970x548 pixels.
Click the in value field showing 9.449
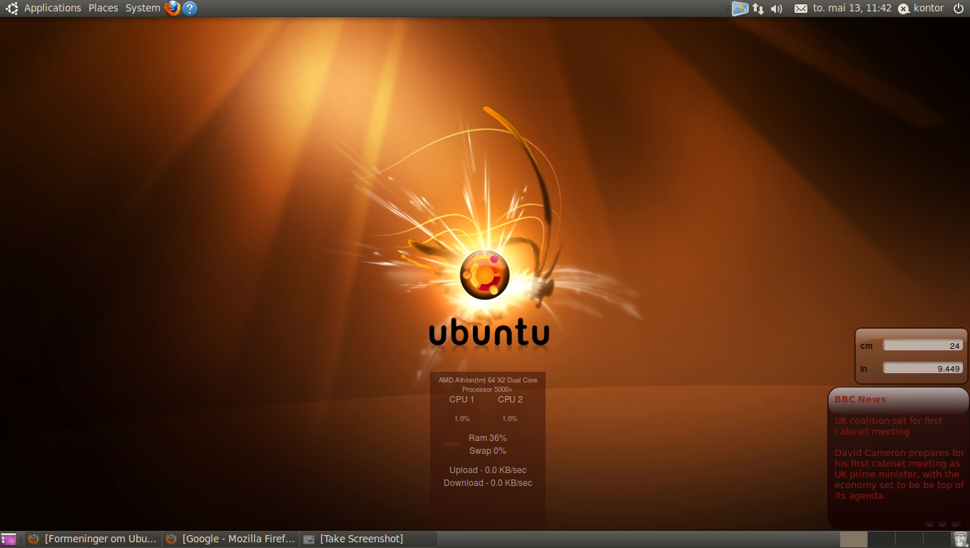pyautogui.click(x=923, y=368)
